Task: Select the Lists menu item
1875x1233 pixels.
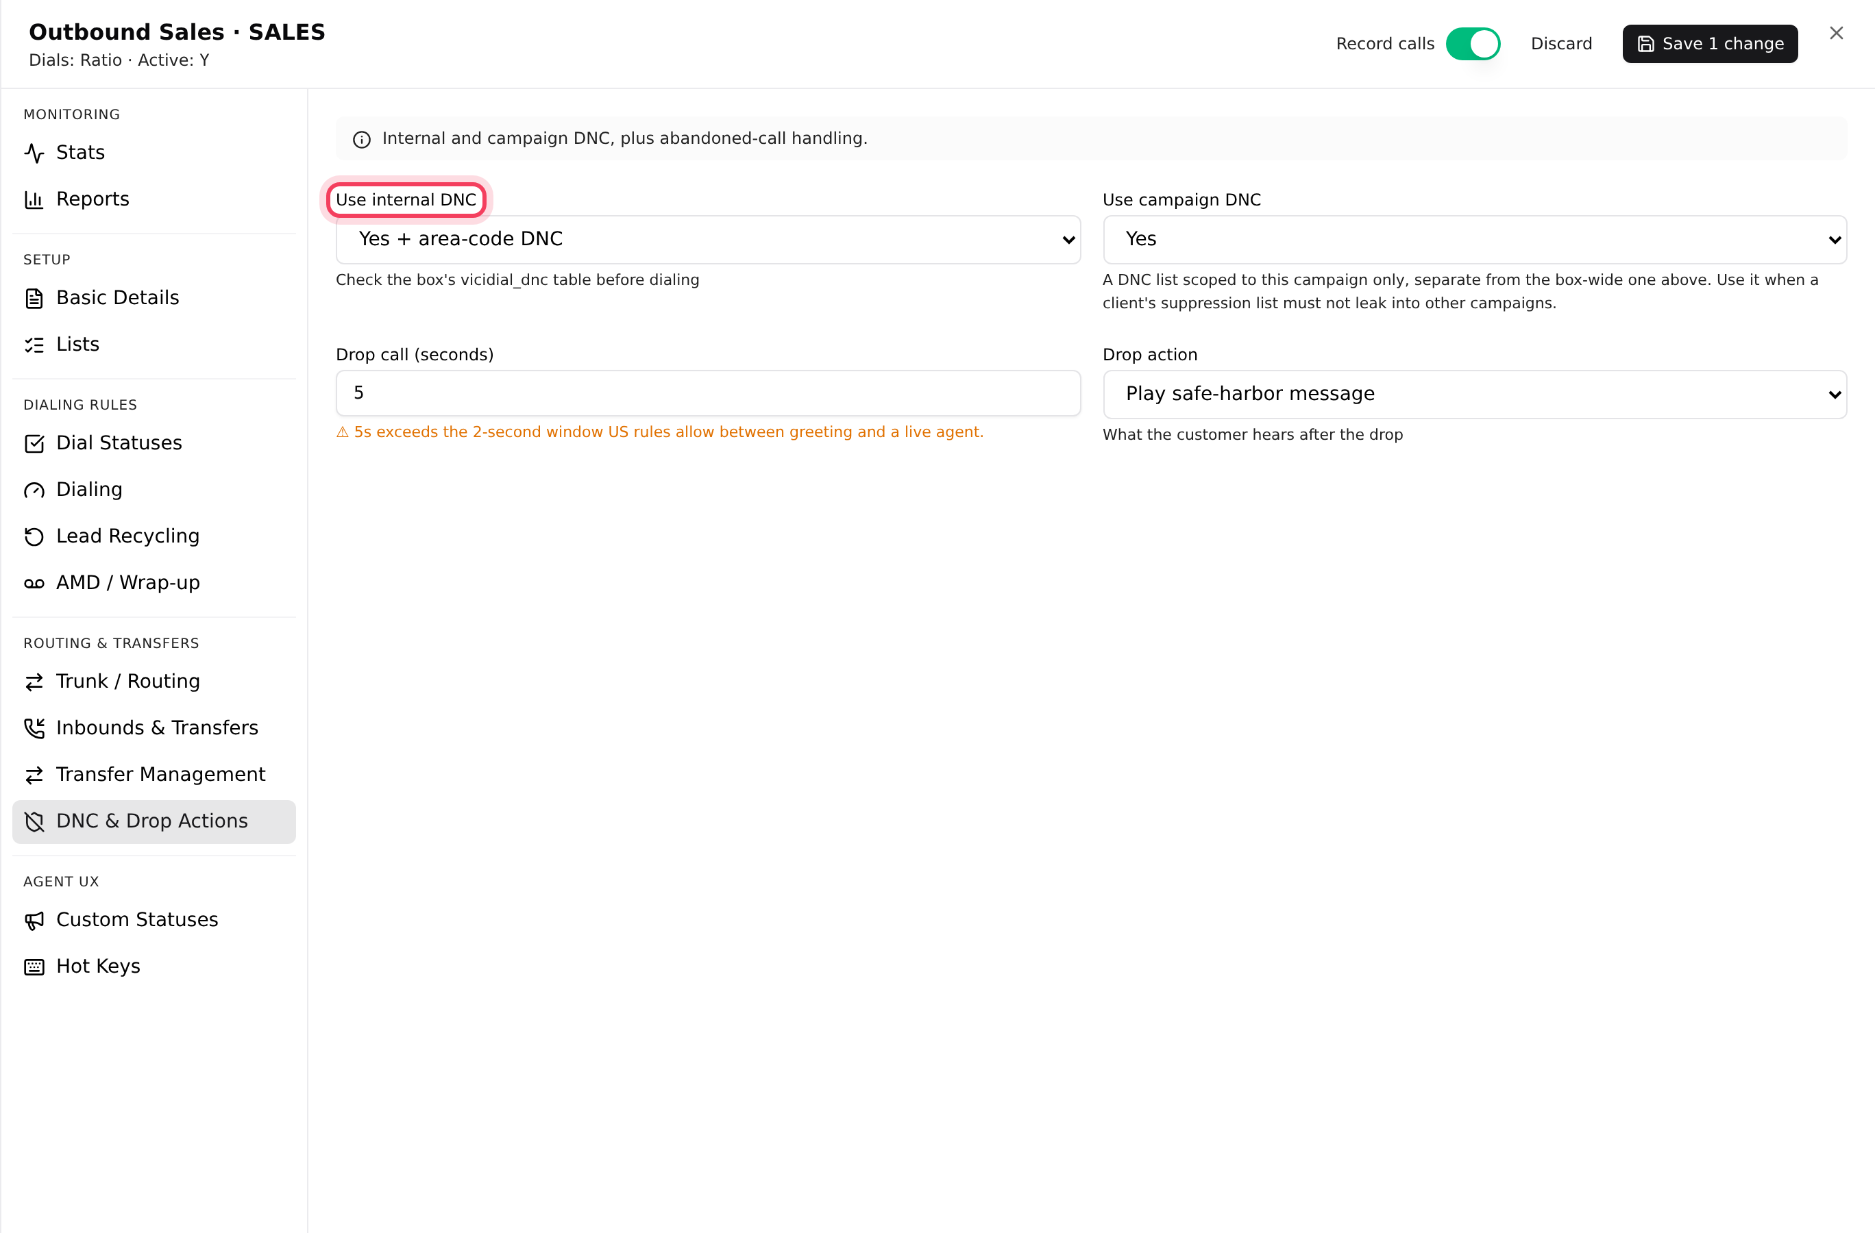Action: pos(154,345)
